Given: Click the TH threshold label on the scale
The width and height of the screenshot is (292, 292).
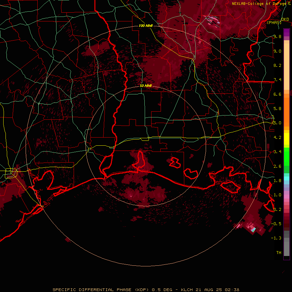Looking at the screenshot, I should tap(279, 253).
